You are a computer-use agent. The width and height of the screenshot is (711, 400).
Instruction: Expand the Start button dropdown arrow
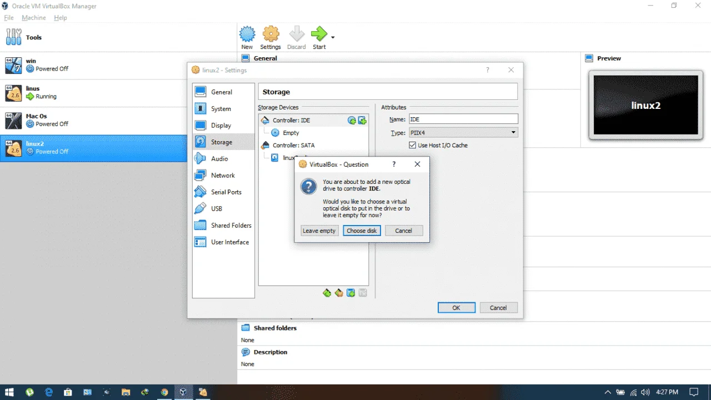(333, 38)
